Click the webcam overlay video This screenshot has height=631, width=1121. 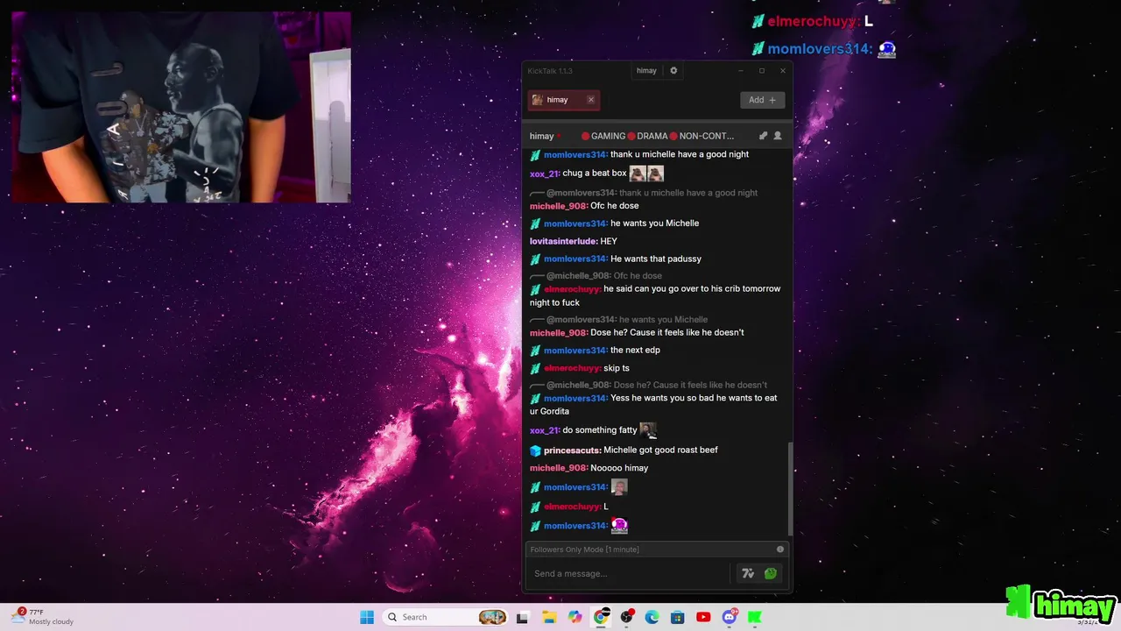(181, 107)
